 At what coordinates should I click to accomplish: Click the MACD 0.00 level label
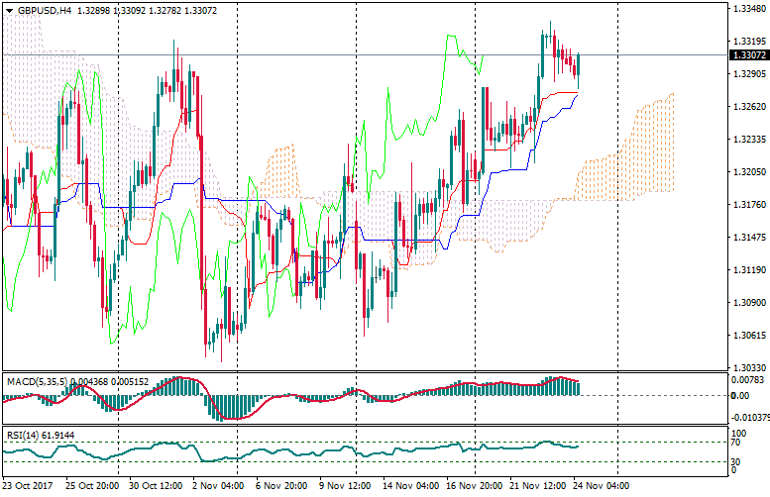[741, 396]
